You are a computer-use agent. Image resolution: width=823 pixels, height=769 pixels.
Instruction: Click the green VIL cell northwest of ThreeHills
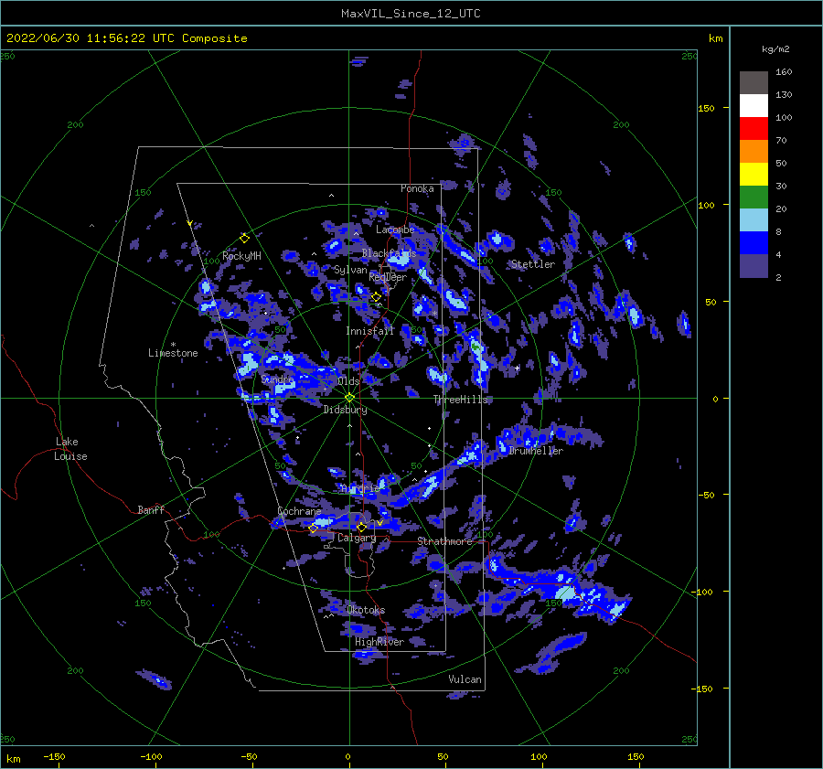[x=476, y=347]
